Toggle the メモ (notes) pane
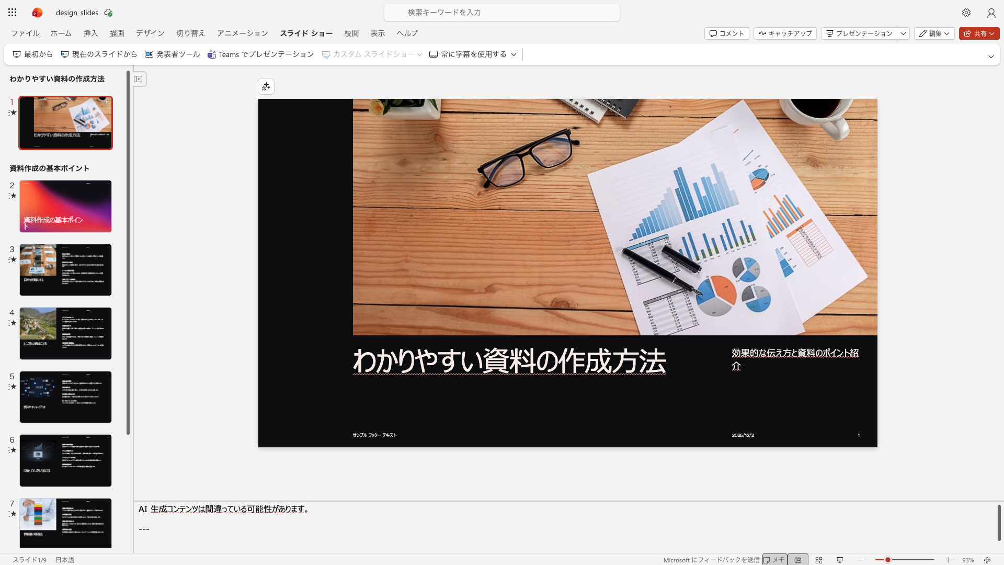Viewport: 1004px width, 565px height. (775, 559)
